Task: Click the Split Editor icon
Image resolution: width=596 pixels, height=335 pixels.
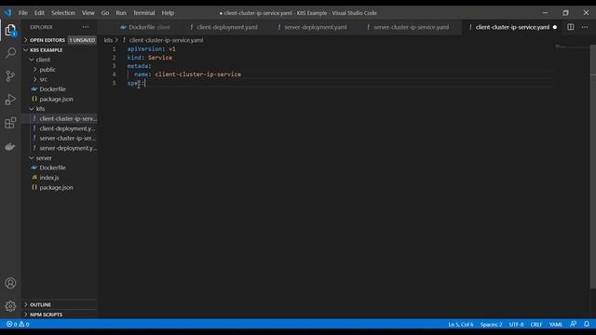Action: tap(571, 27)
